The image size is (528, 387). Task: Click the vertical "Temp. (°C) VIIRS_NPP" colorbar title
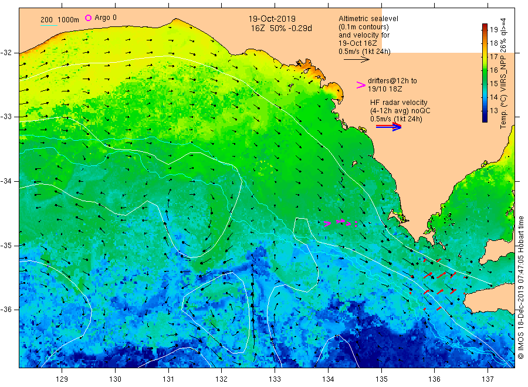point(503,73)
